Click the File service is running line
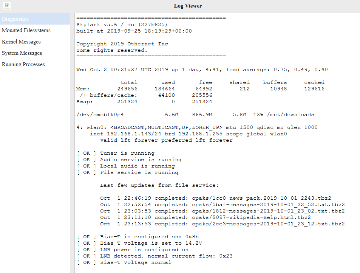The height and width of the screenshot is (273, 360). click(x=127, y=172)
